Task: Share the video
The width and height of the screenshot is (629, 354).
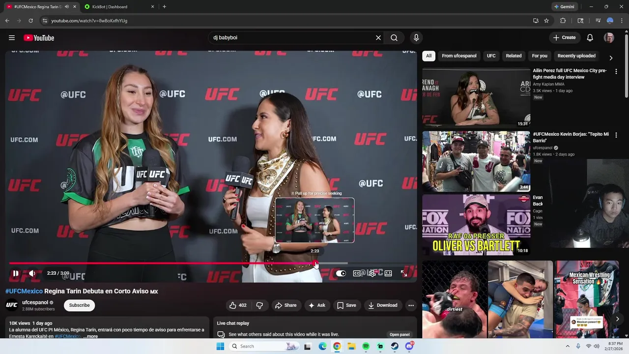Action: (x=286, y=305)
